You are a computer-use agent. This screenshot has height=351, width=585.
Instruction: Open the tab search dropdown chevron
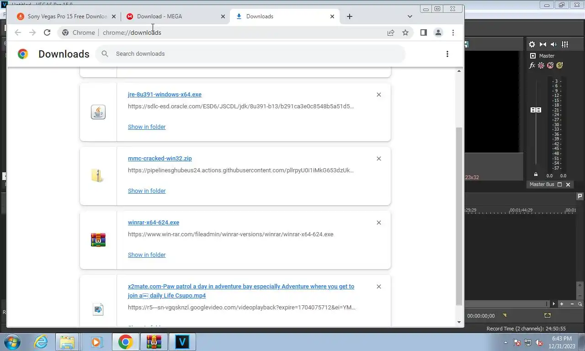click(410, 16)
